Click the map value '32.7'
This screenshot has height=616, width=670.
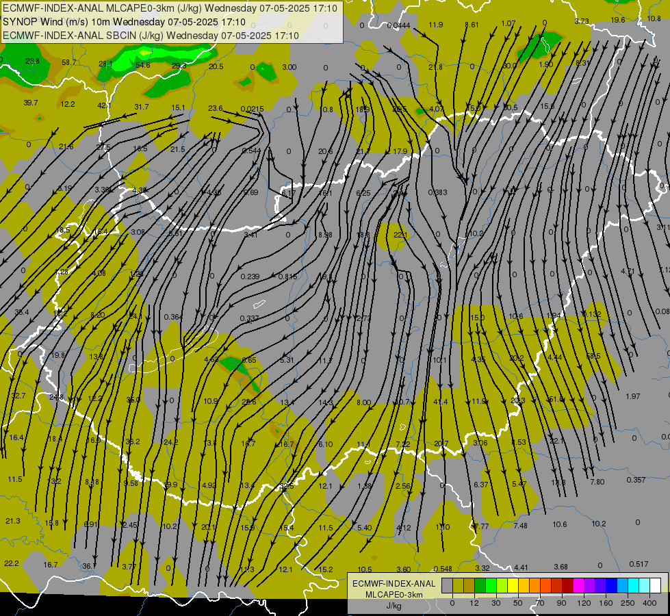(18, 396)
